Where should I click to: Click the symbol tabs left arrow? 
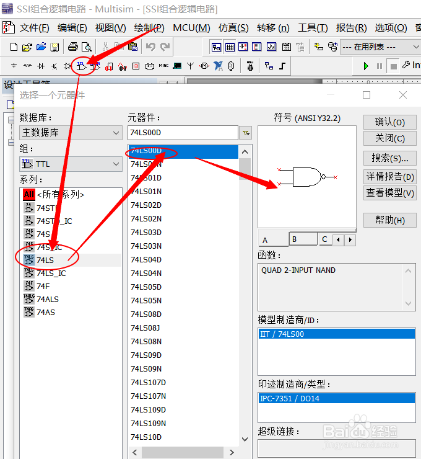tap(338, 240)
